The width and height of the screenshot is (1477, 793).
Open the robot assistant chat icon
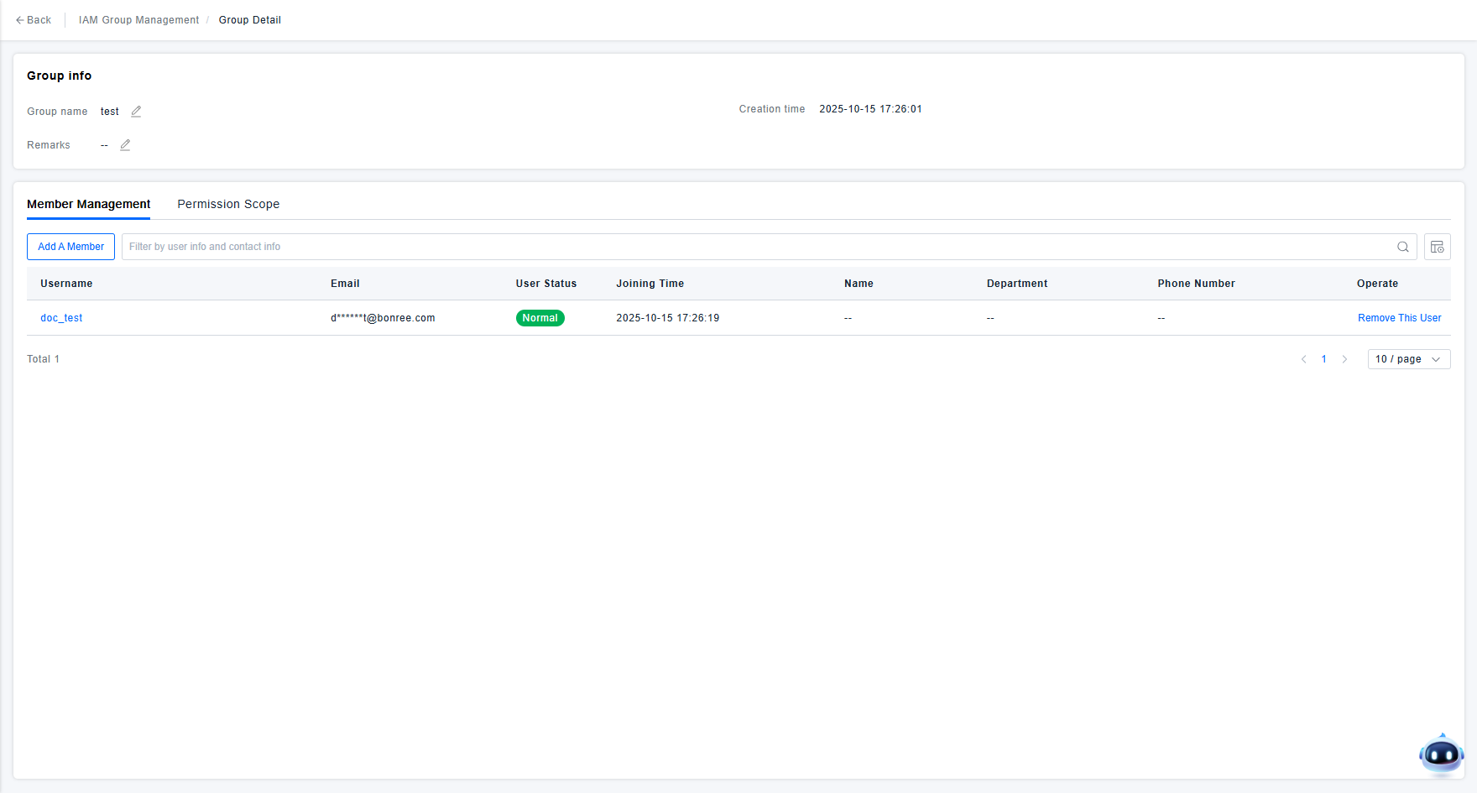pyautogui.click(x=1441, y=755)
